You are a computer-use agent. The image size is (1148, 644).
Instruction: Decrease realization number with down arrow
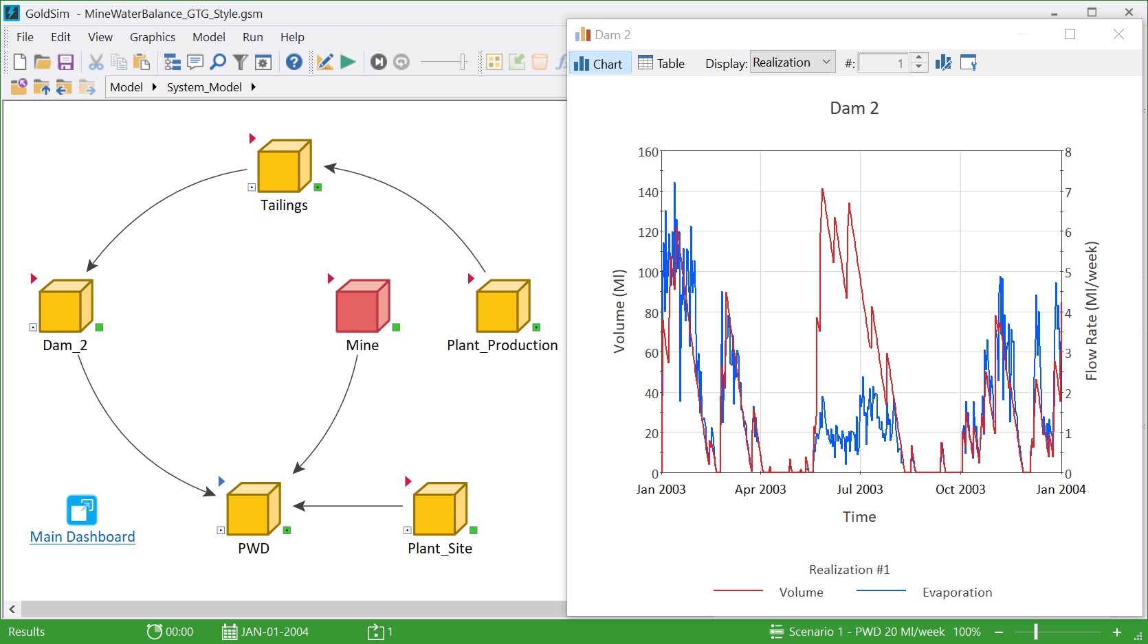[918, 68]
